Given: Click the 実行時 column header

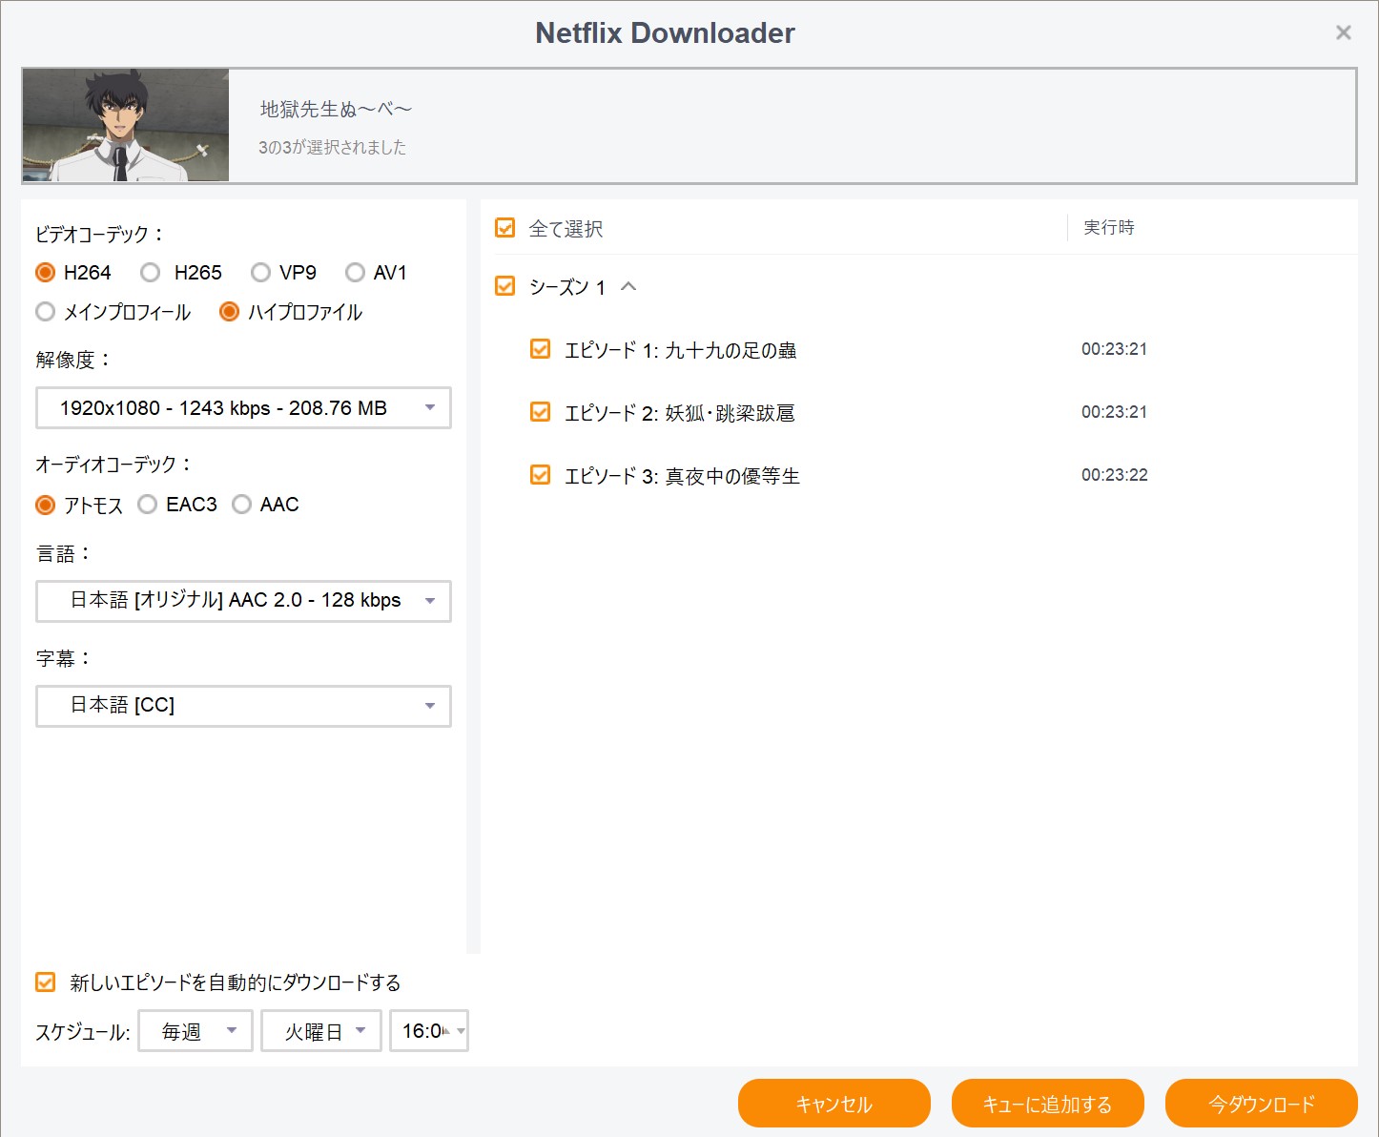Looking at the screenshot, I should click(x=1109, y=228).
